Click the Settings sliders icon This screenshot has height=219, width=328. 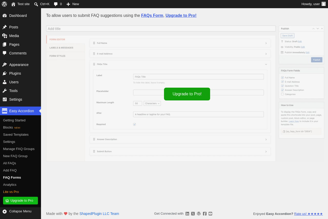(5, 99)
